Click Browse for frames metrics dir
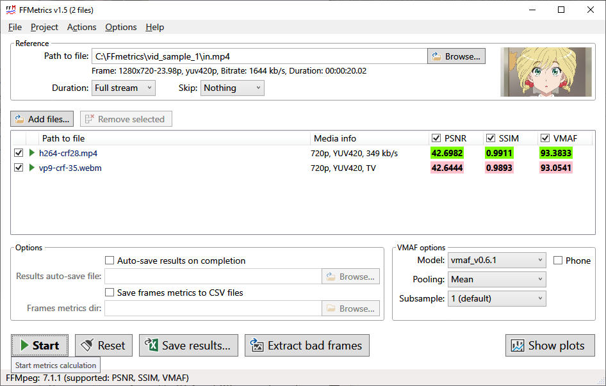 point(350,309)
